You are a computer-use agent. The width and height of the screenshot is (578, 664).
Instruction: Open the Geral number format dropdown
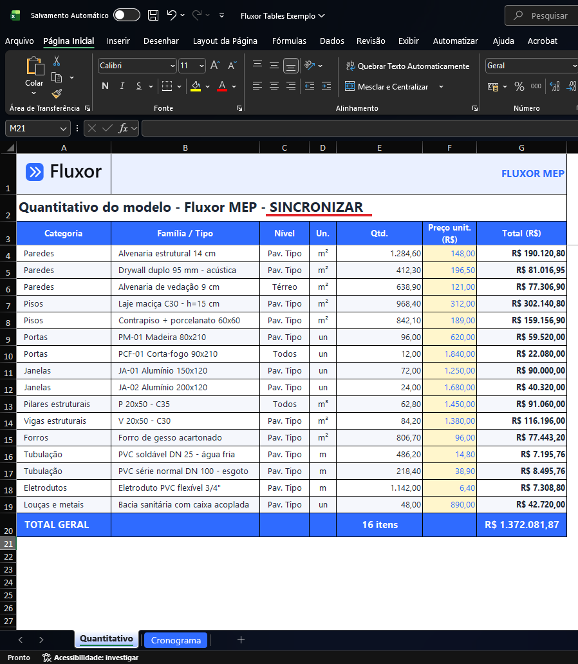(x=575, y=66)
